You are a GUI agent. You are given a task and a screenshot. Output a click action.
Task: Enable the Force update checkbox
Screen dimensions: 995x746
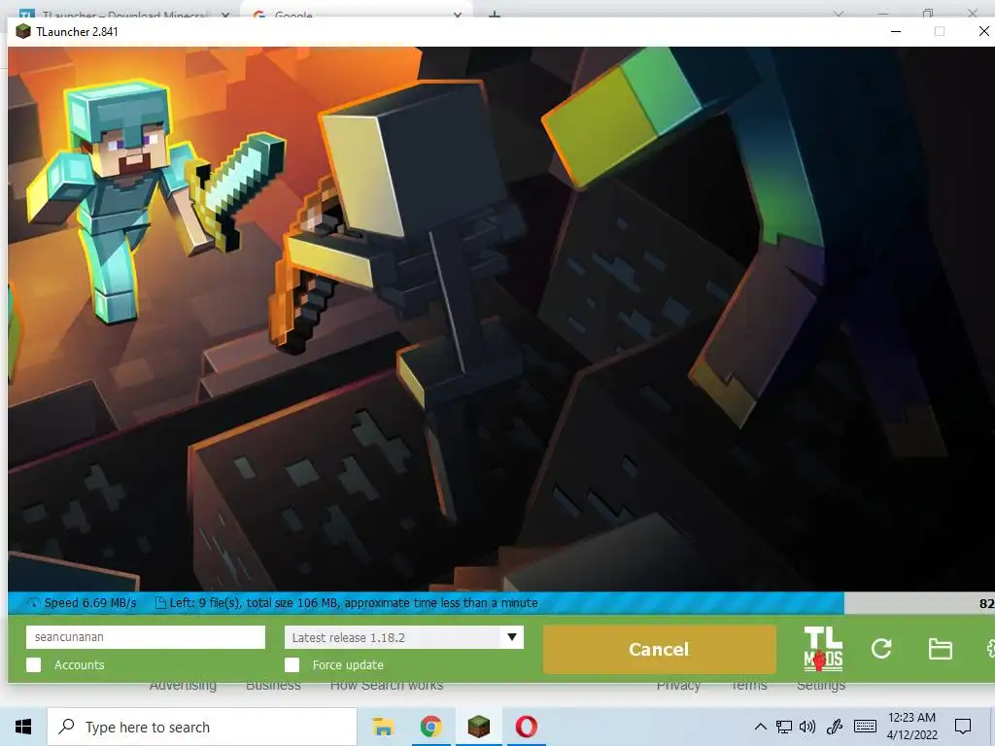(x=292, y=664)
